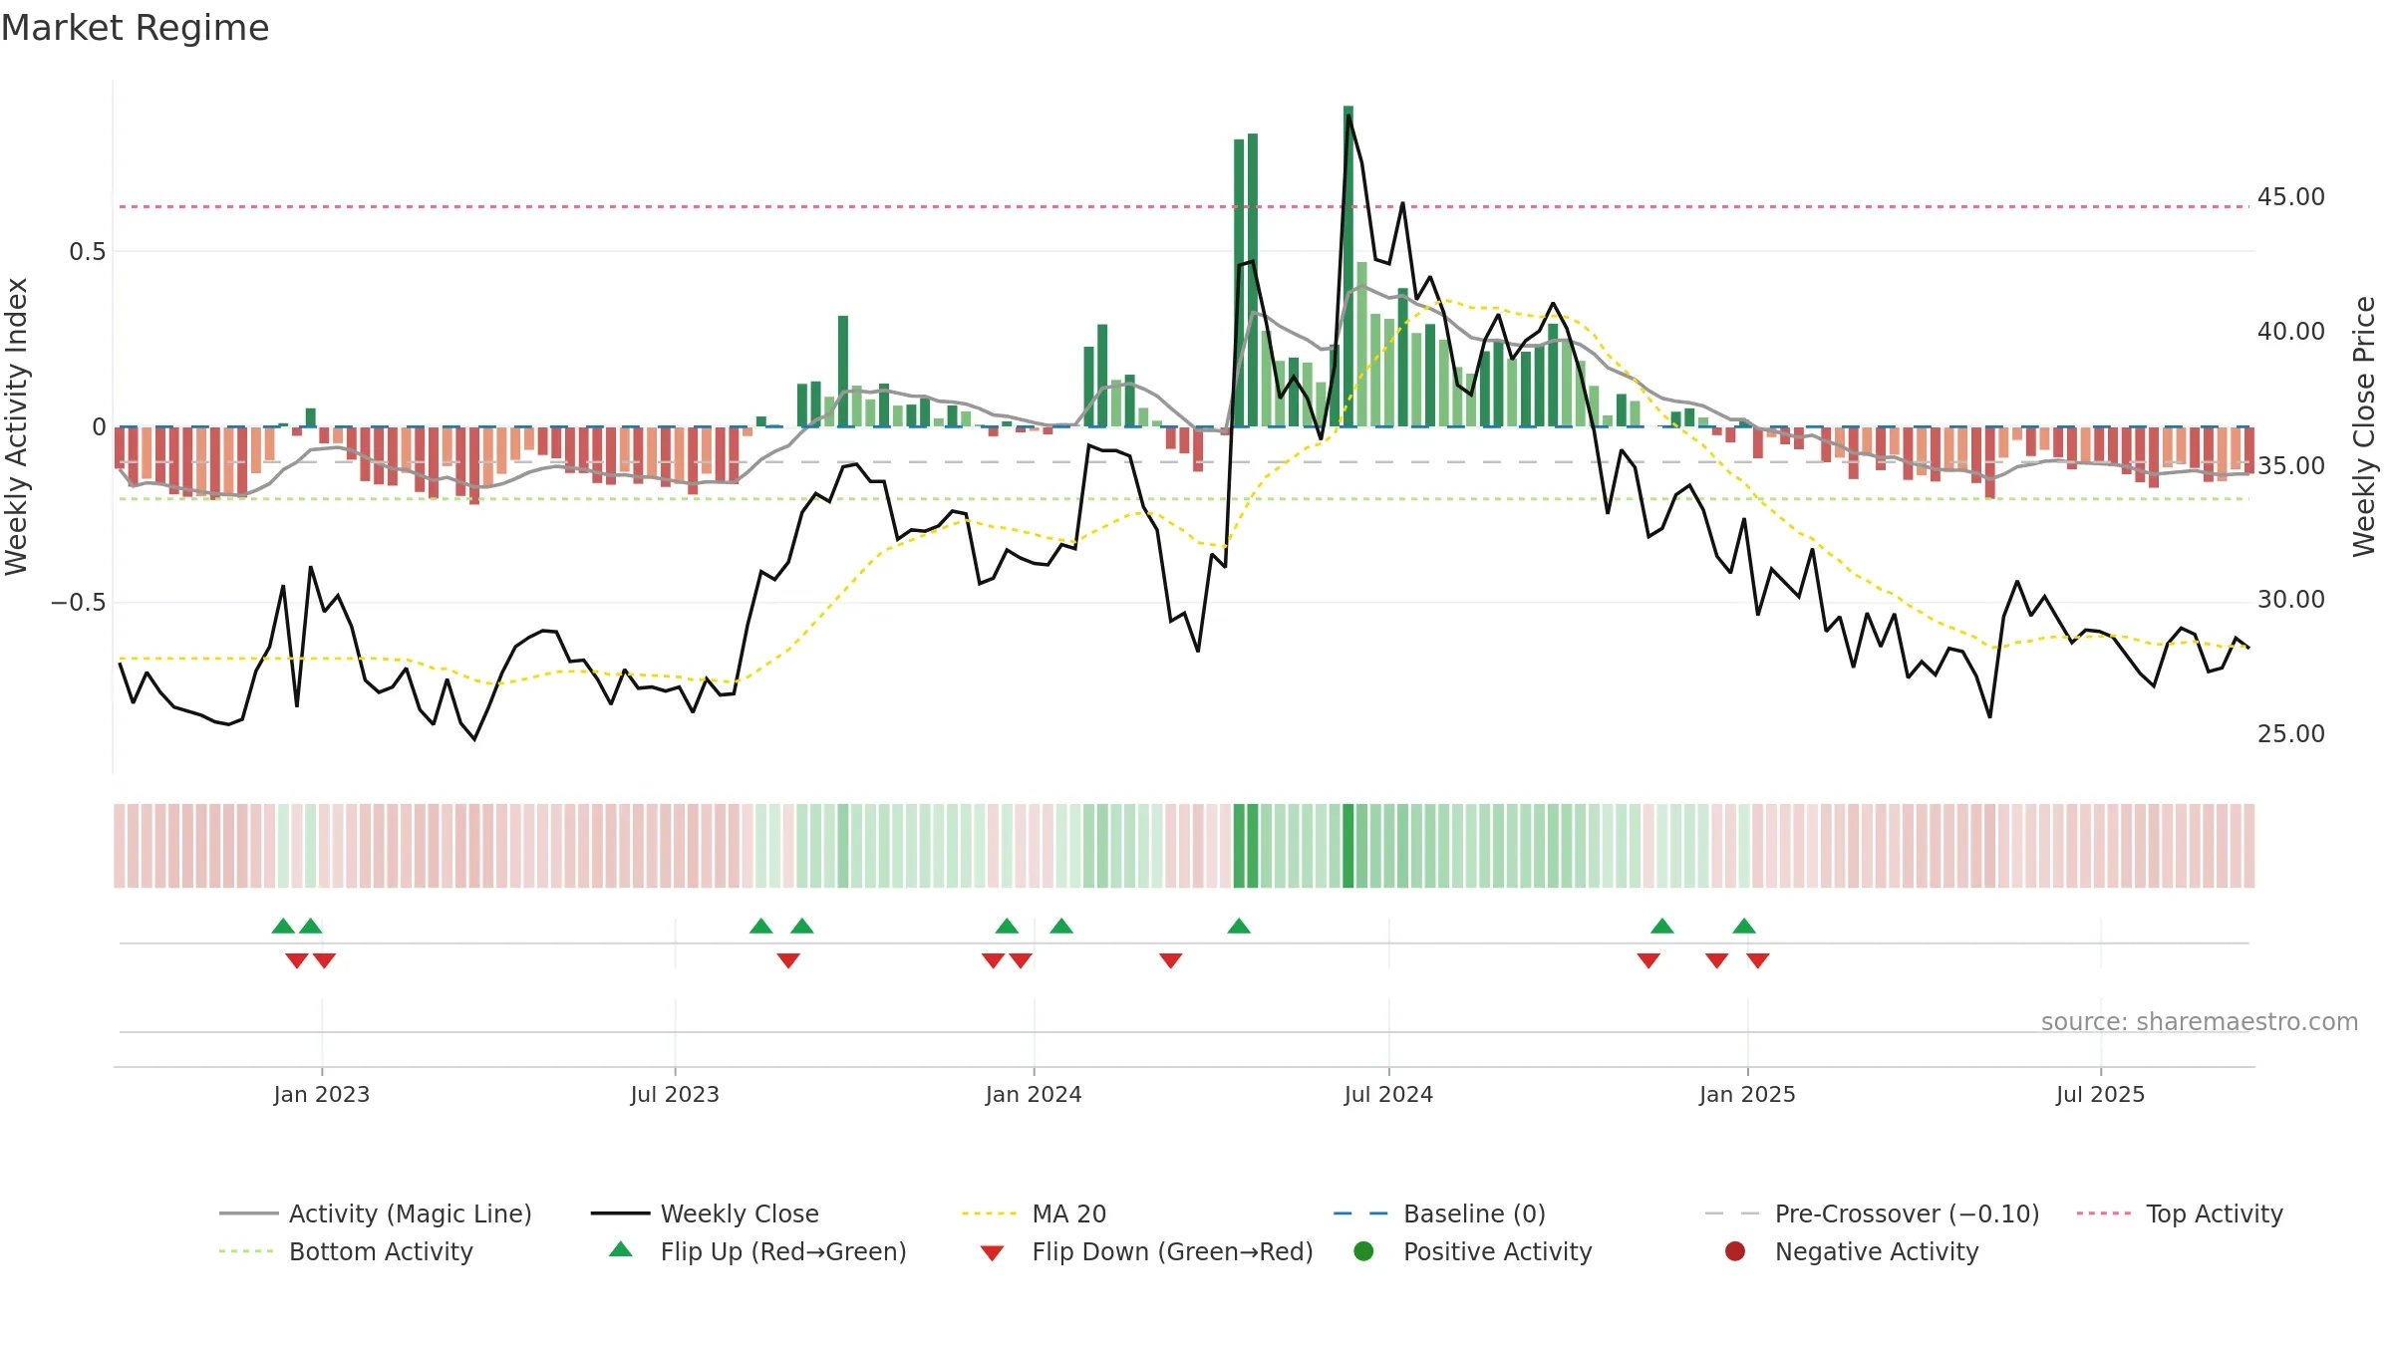Click the green triangle icon beside Flip Up
The image size is (2392, 1345).
coord(621,1249)
